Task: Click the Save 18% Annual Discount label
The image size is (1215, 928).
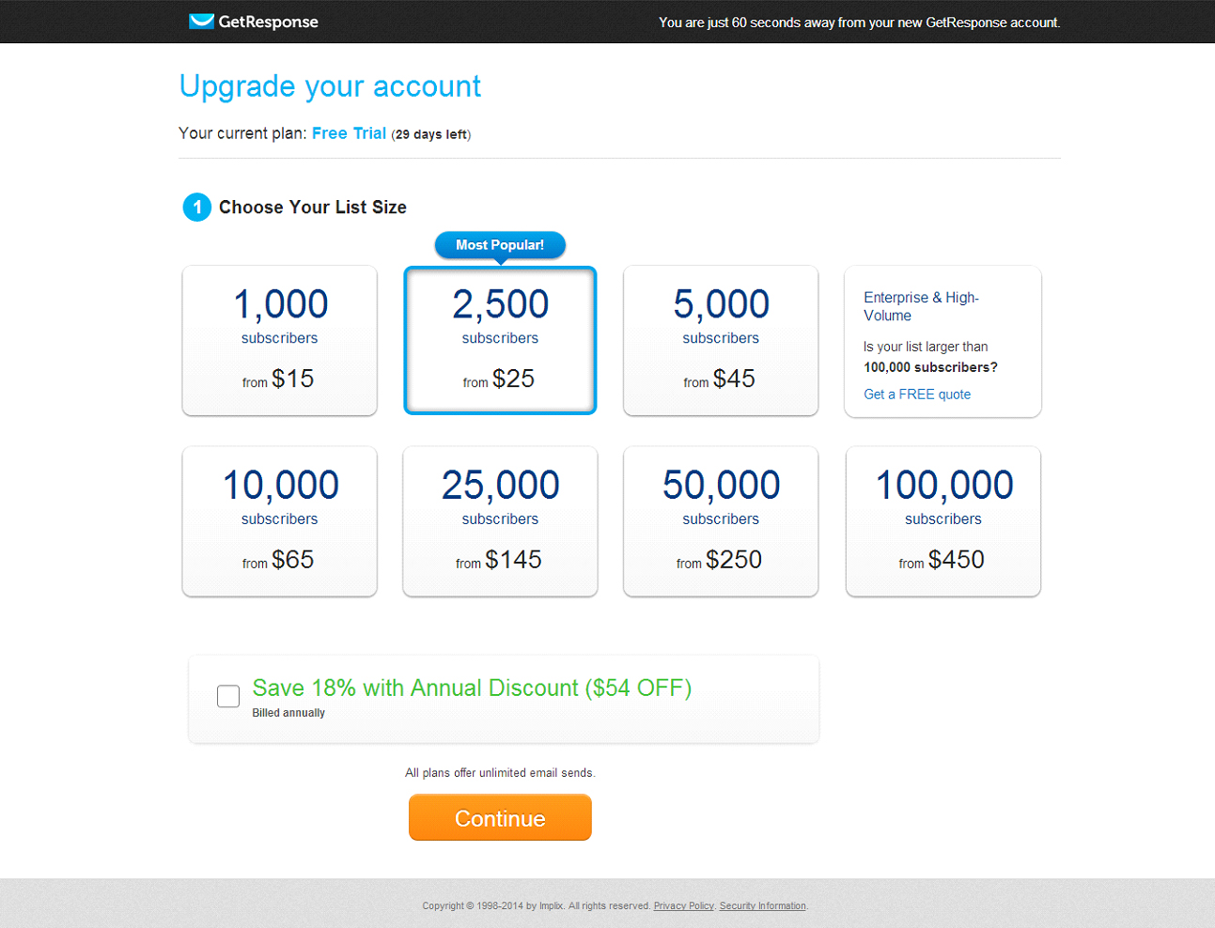Action: click(x=472, y=688)
